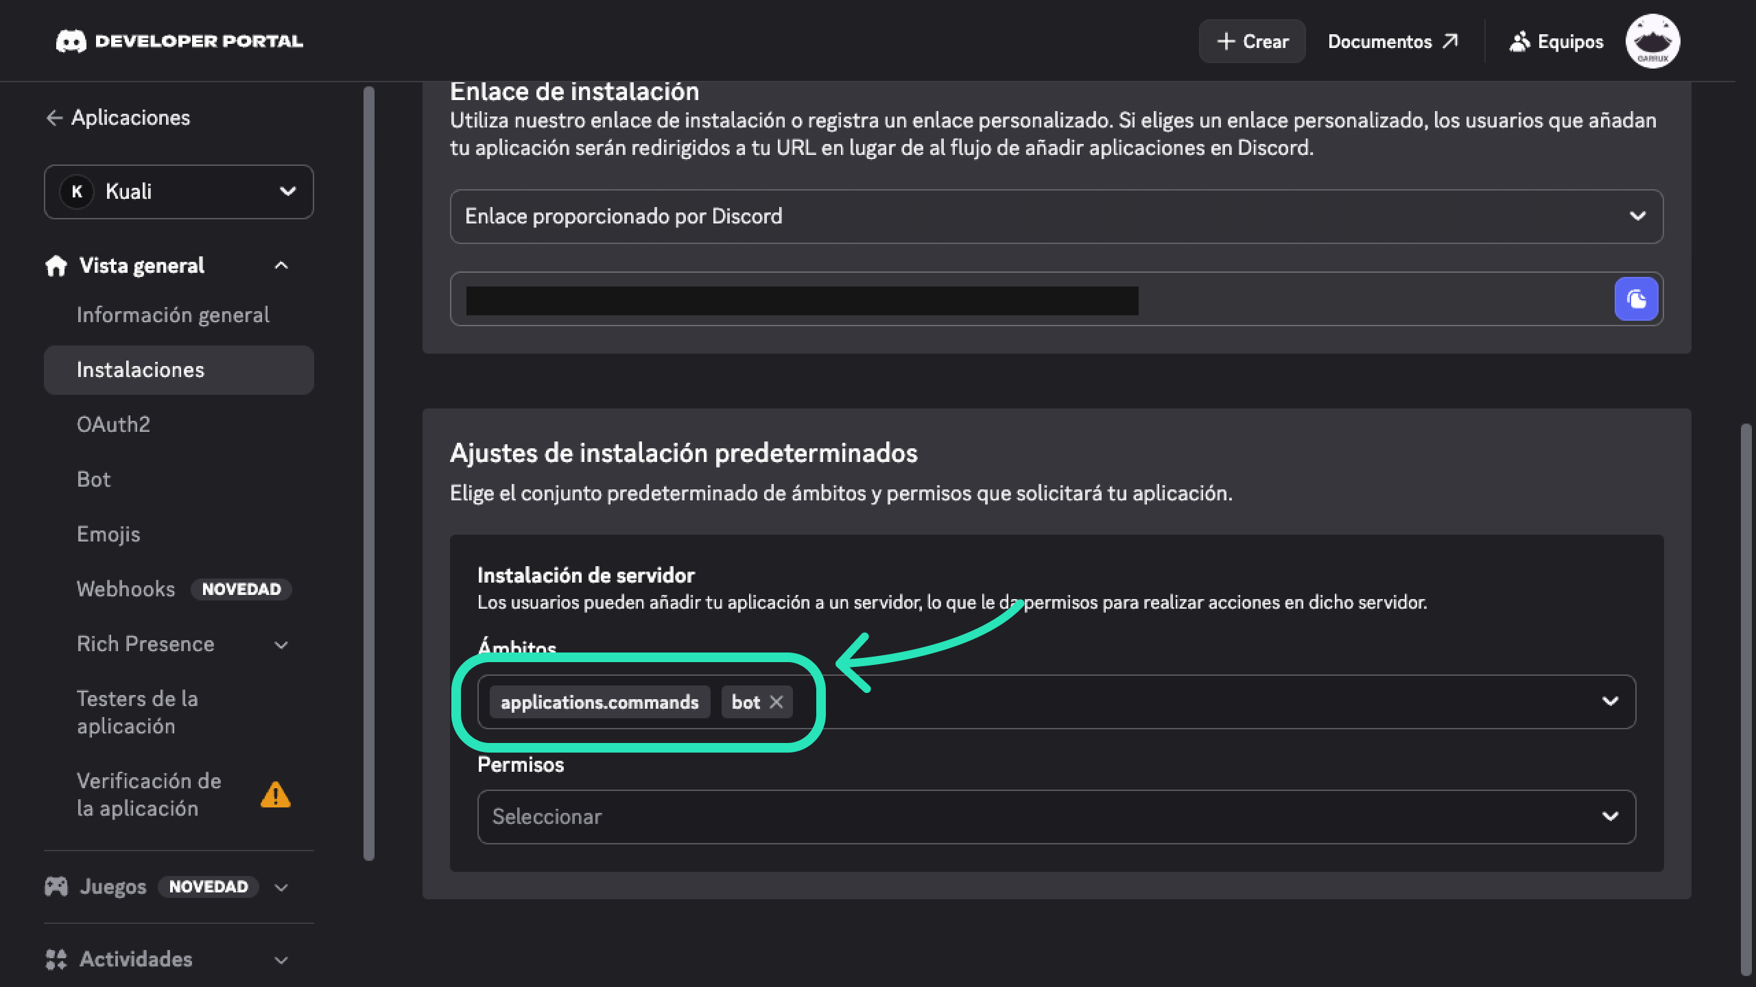The width and height of the screenshot is (1756, 987).
Task: Open the Permisos Seleccionar dropdown
Action: 1056,817
